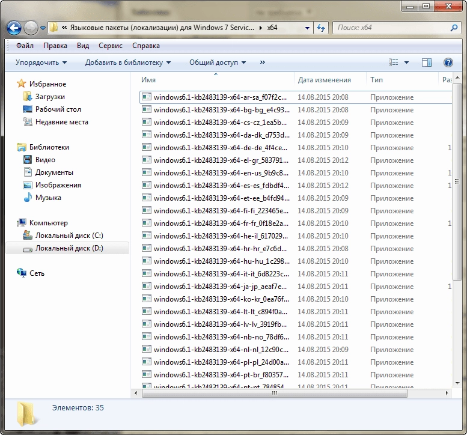Click the magnifier search icon
Viewport: 467px width, 435px height.
point(454,28)
